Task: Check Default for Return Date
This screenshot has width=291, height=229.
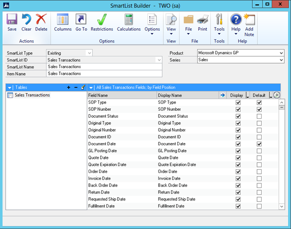Action: click(x=259, y=193)
